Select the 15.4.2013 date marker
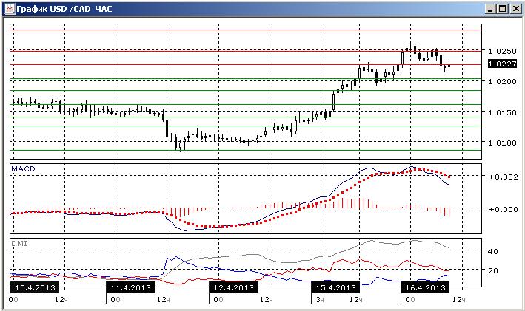The width and height of the screenshot is (525, 311). point(336,287)
